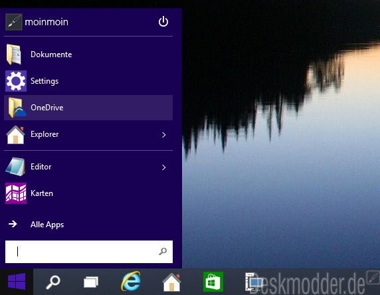Open the File Explorer home taskbar icon
The height and width of the screenshot is (295, 380).
coord(171,282)
